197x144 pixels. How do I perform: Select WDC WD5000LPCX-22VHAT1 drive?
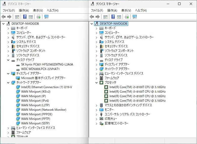(x=40, y=69)
